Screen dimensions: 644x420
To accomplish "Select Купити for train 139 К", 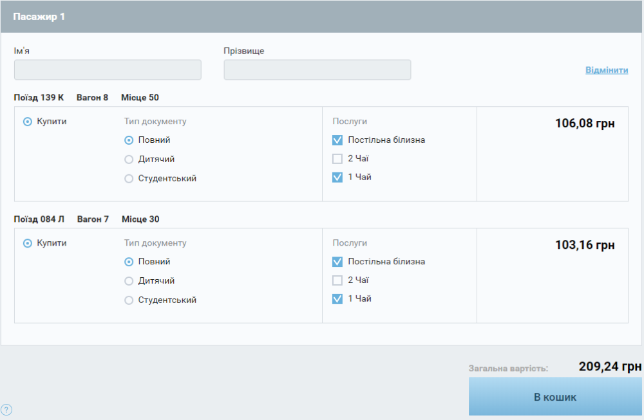I will click(28, 122).
